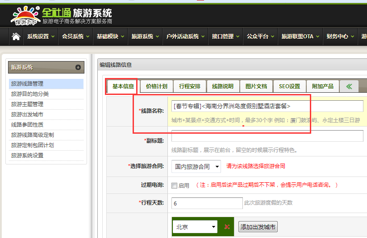The width and height of the screenshot is (367, 238).
Task: Open the 国内旅游合同 contract dropdown
Action: pos(196,167)
